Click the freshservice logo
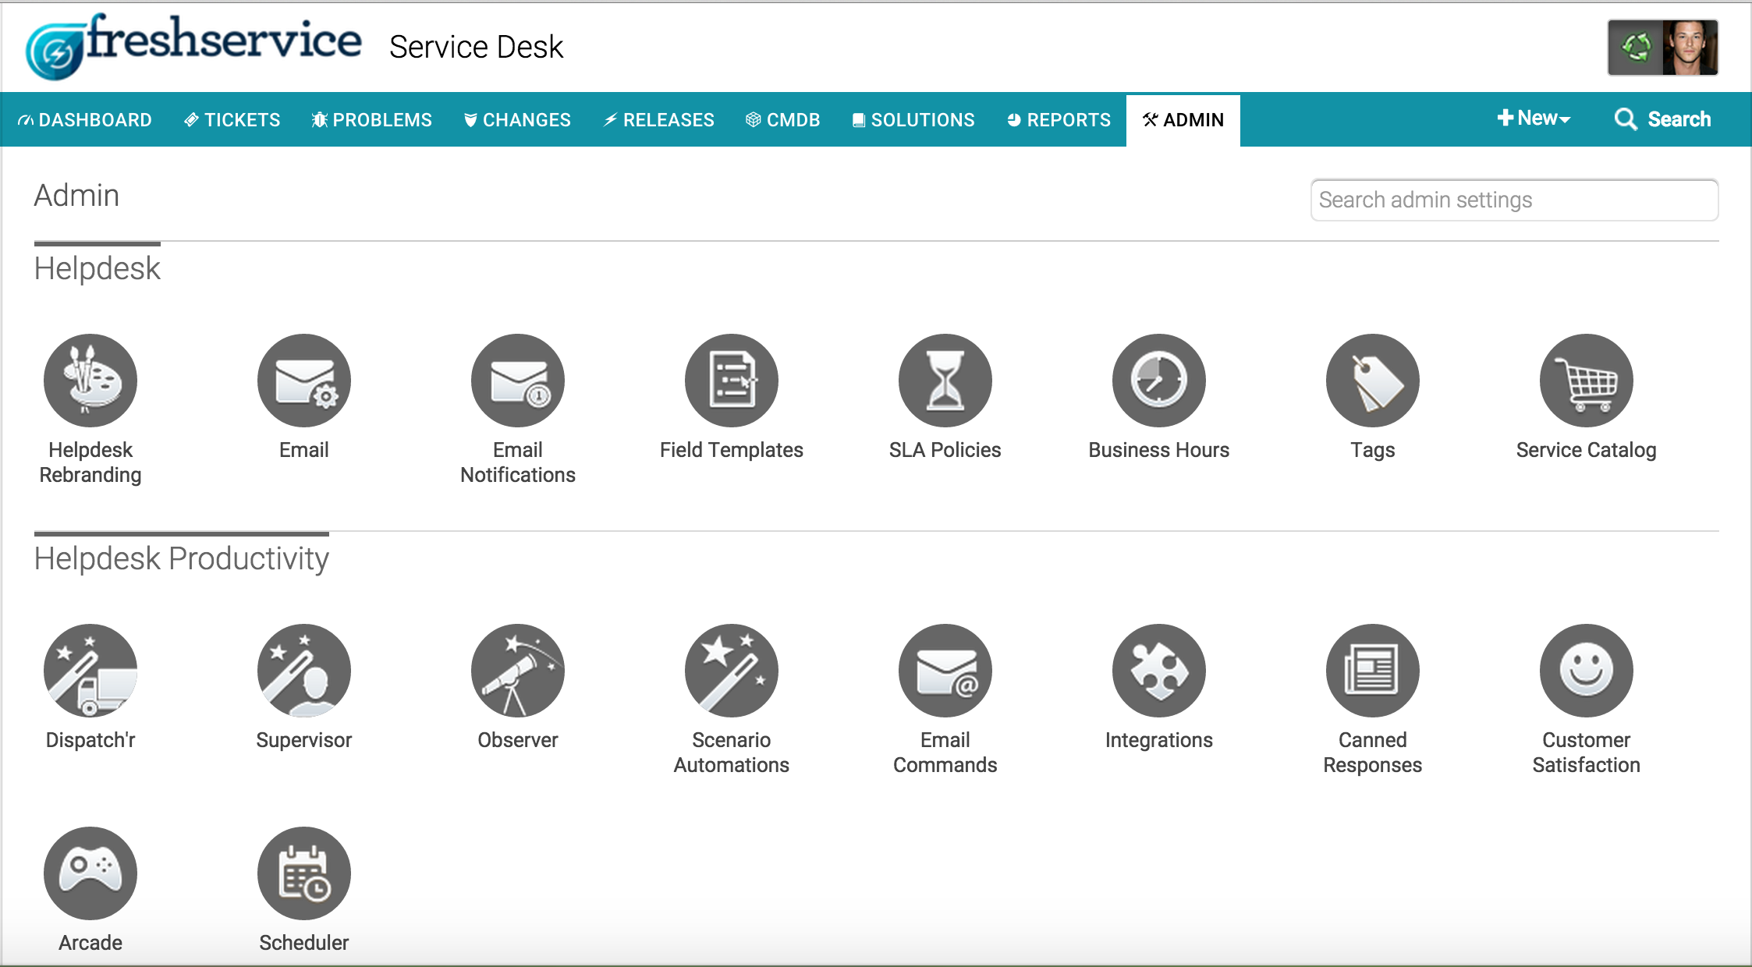 pyautogui.click(x=193, y=45)
